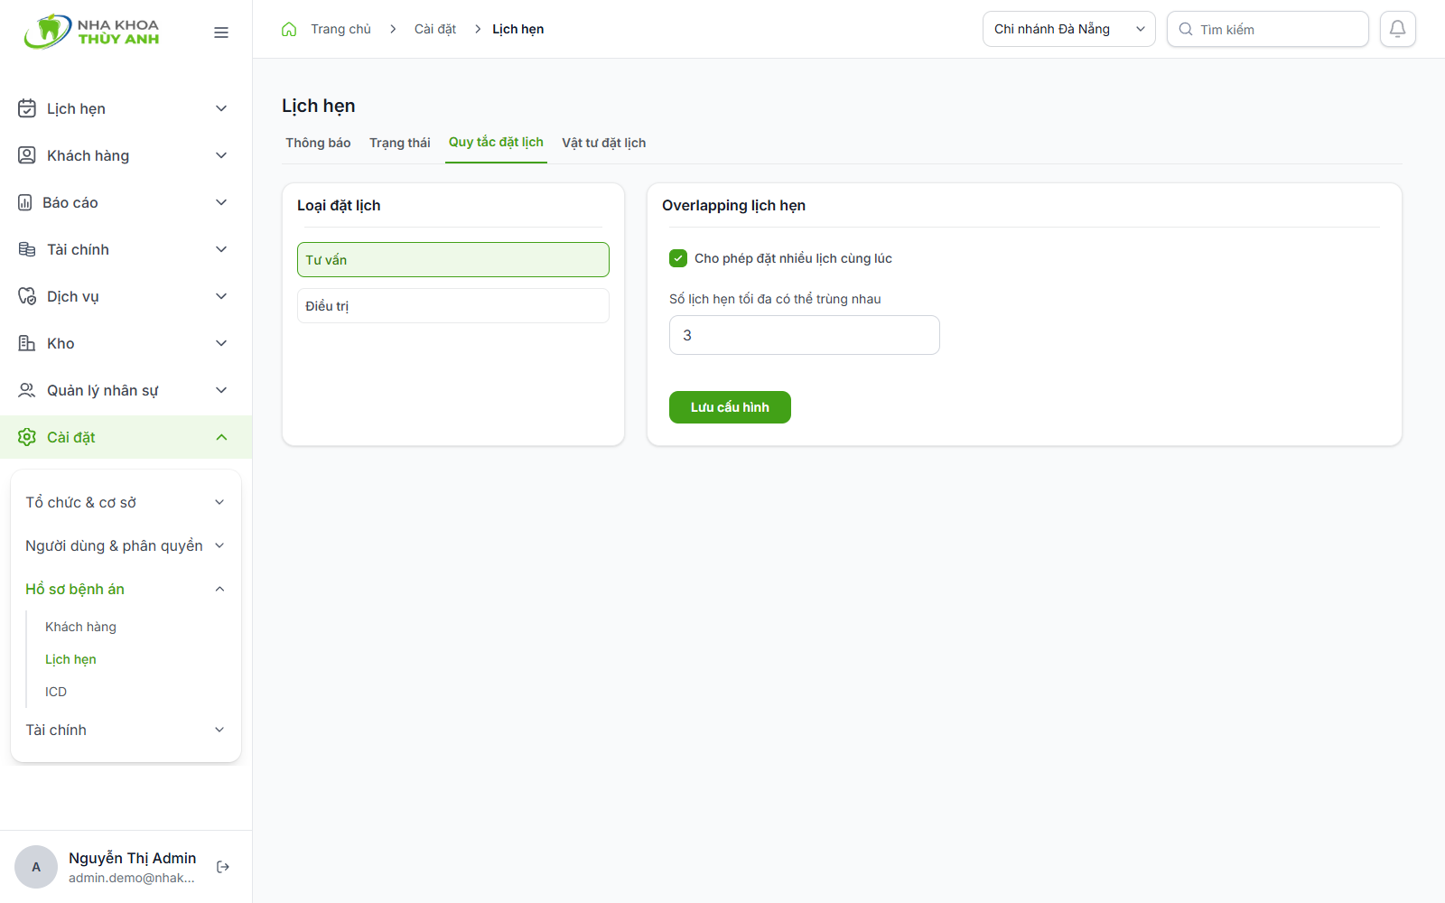Image resolution: width=1445 pixels, height=903 pixels.
Task: Select Lịch hẹn under Hồ sơ bệnh án
Action: point(70,659)
